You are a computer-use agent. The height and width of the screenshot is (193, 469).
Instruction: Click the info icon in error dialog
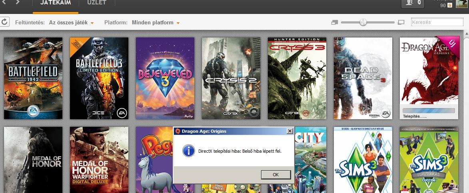coord(188,151)
